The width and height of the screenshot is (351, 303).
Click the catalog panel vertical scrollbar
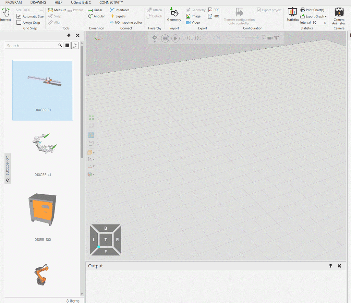coord(82,102)
